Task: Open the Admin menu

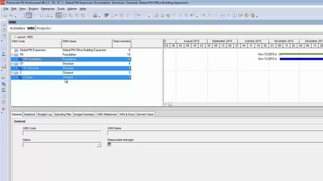Action: click(72, 9)
